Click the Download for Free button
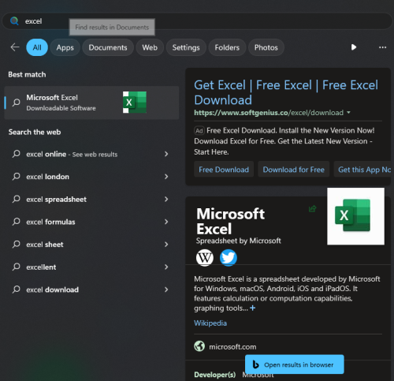The width and height of the screenshot is (394, 381). coord(294,170)
